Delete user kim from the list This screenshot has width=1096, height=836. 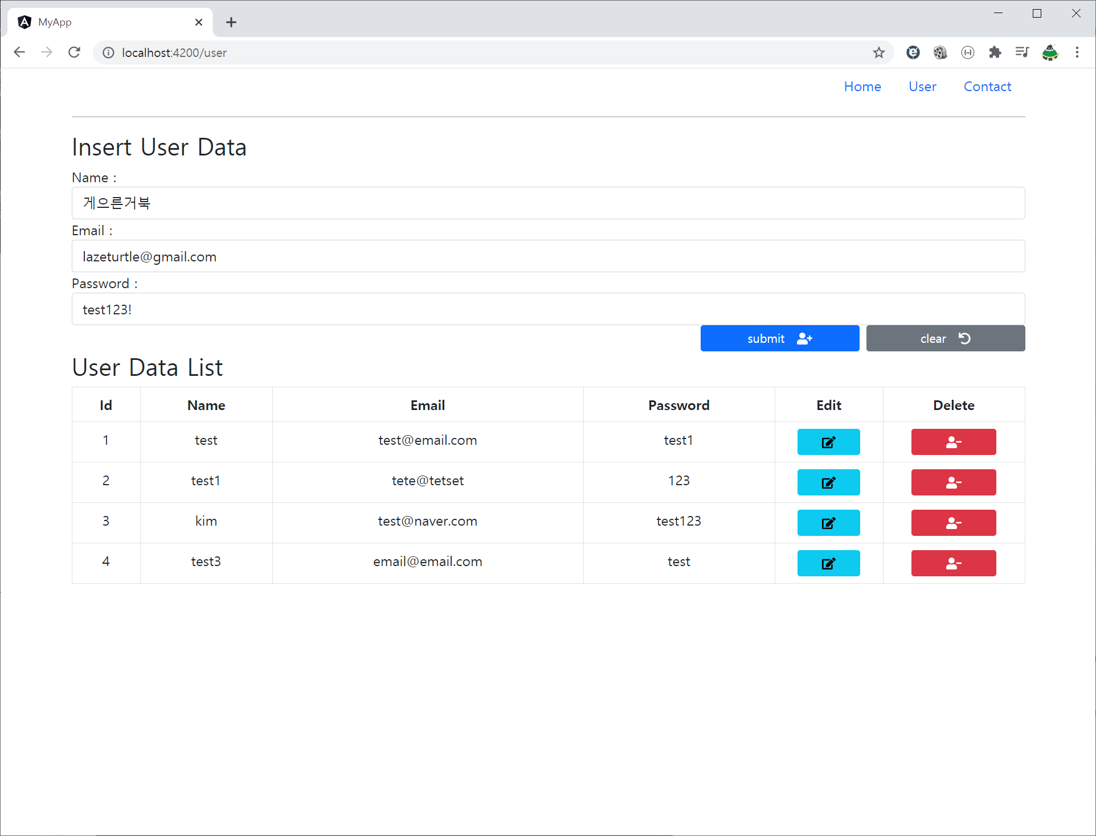pos(953,523)
